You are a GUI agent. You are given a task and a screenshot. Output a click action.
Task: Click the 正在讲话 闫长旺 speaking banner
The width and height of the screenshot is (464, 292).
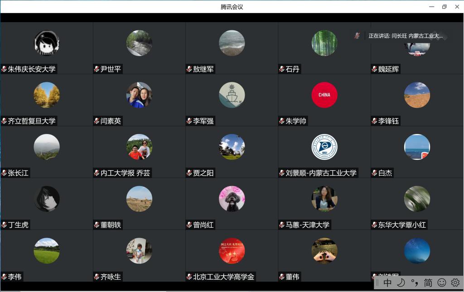405,36
